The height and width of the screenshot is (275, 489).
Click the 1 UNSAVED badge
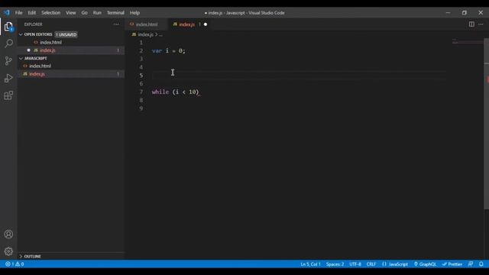(x=66, y=34)
